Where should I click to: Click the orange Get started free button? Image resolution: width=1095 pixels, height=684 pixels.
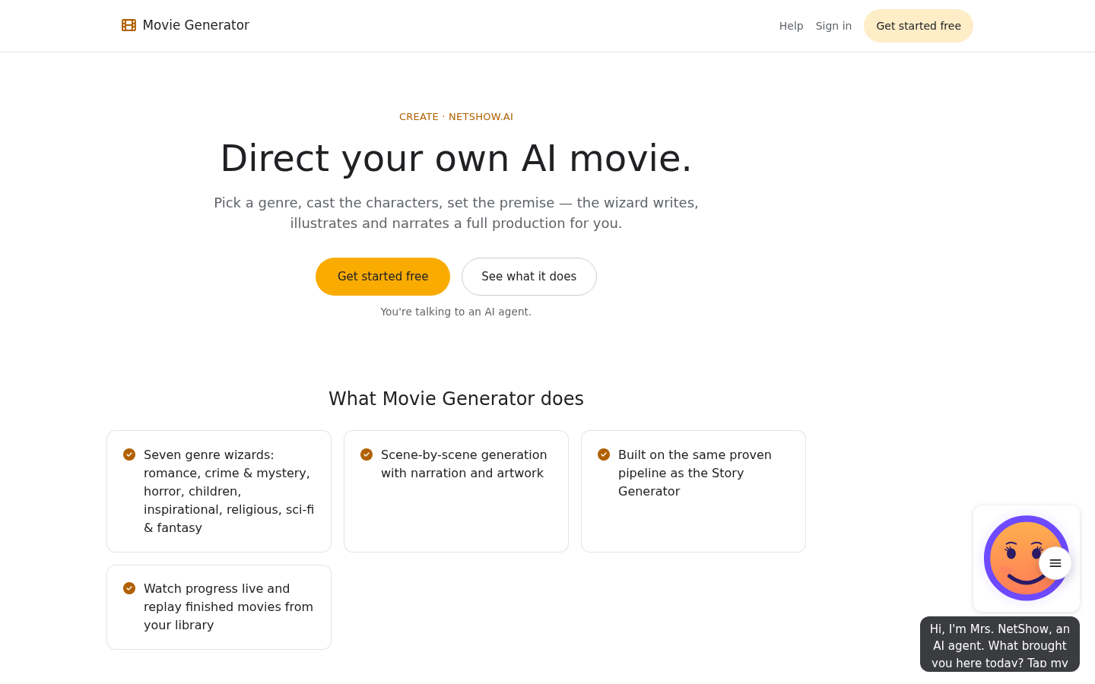[382, 277]
